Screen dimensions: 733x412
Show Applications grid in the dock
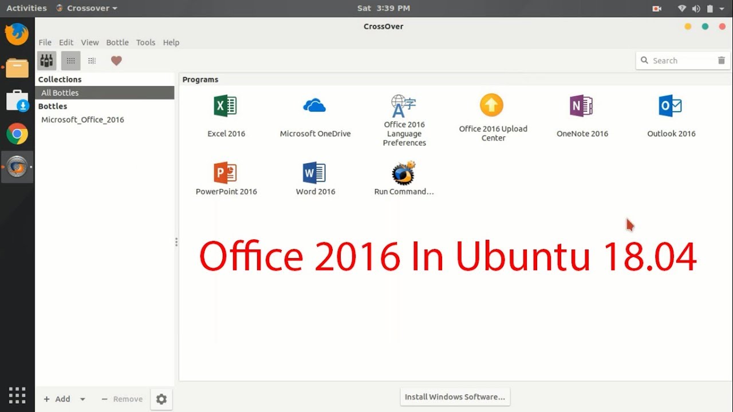tap(17, 395)
